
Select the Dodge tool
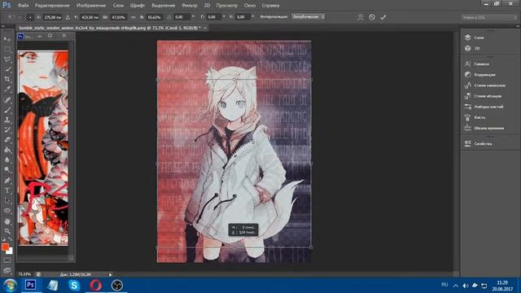[x=7, y=170]
